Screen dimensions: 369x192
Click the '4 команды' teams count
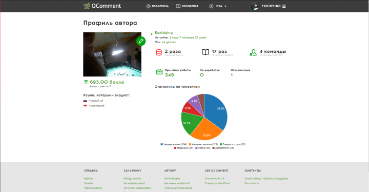[273, 51]
